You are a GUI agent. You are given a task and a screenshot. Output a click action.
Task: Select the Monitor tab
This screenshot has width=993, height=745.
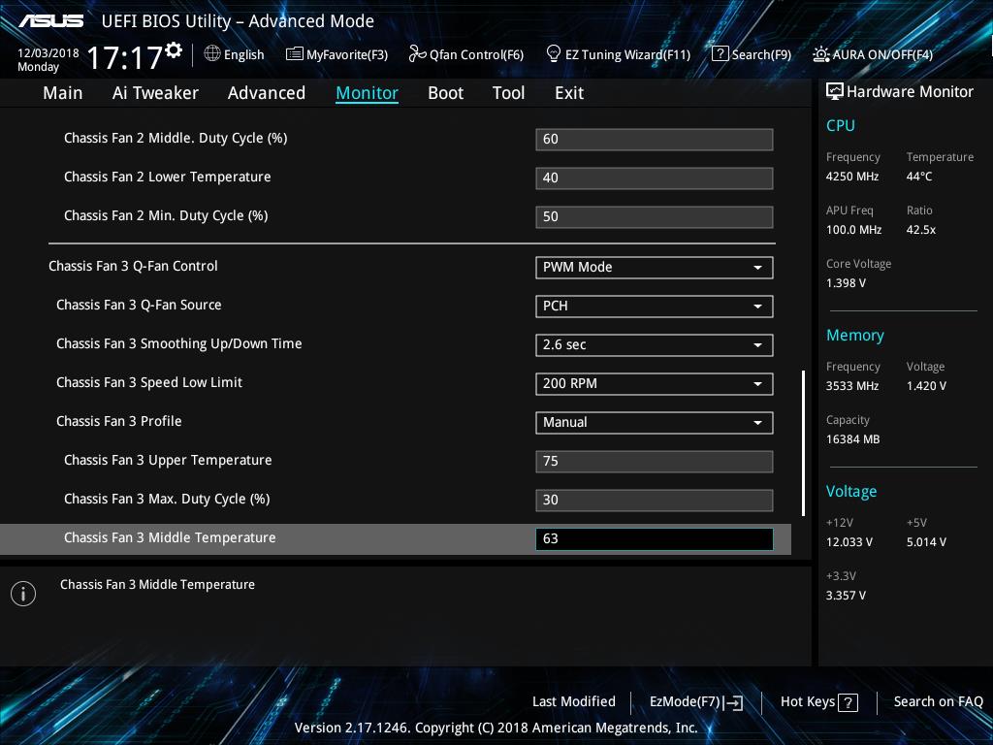[367, 93]
